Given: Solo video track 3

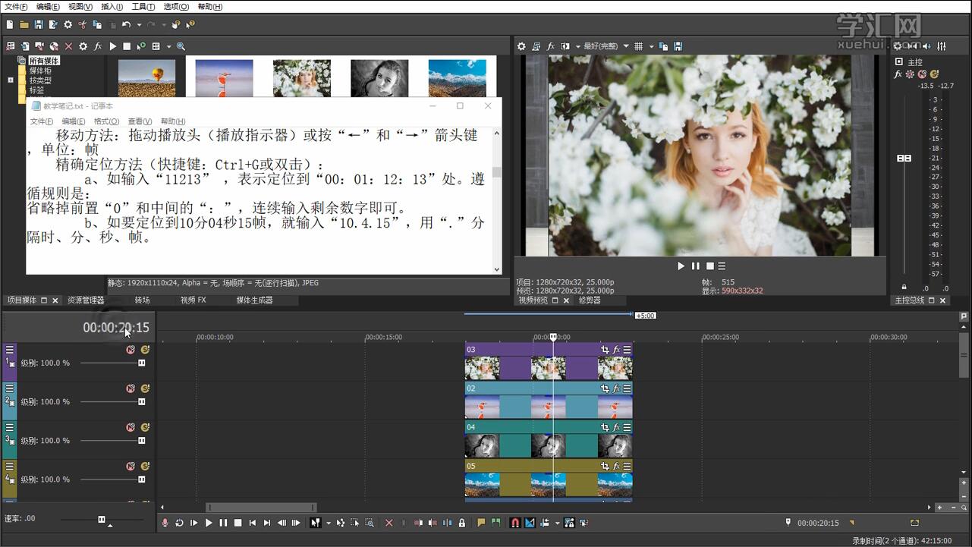Looking at the screenshot, I should pyautogui.click(x=145, y=427).
